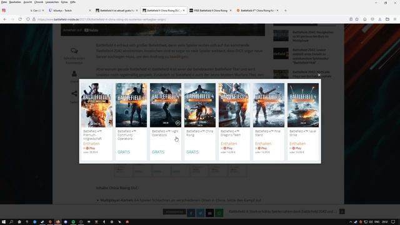Open the Ansicht menu
The height and width of the screenshot is (225, 400).
click(x=27, y=2)
